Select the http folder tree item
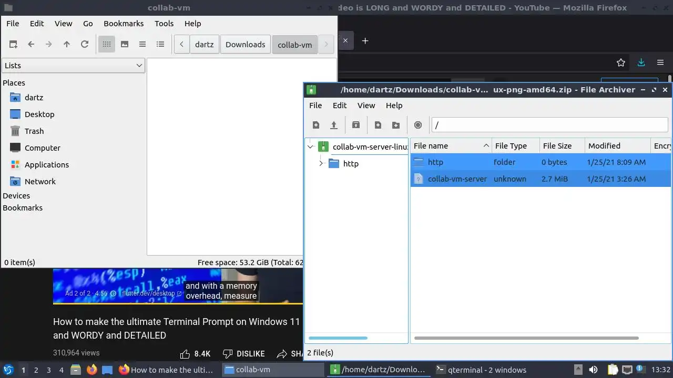This screenshot has height=378, width=673. (344, 164)
